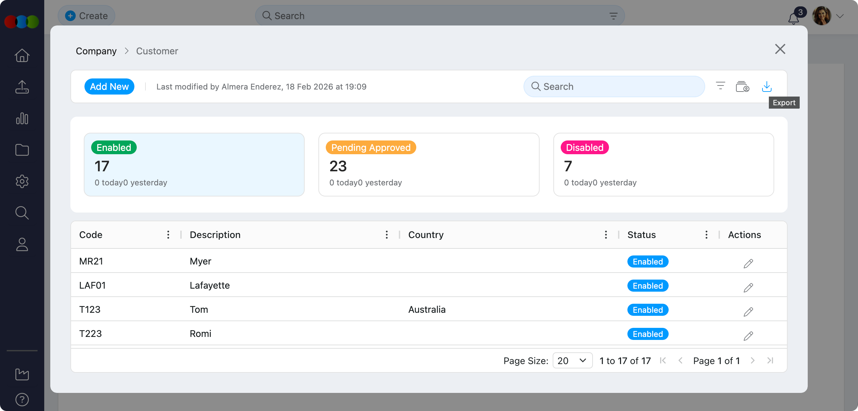Click the help question mark icon
This screenshot has height=411, width=858.
22,400
